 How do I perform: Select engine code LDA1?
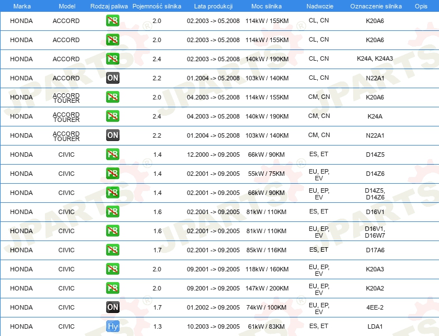coord(375,326)
